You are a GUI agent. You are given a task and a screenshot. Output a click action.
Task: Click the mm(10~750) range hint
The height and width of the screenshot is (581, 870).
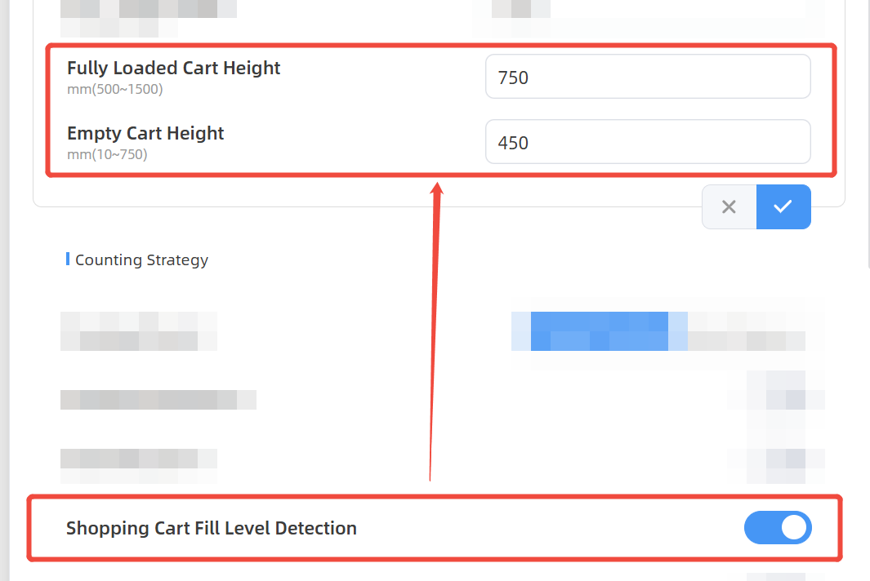click(x=107, y=153)
